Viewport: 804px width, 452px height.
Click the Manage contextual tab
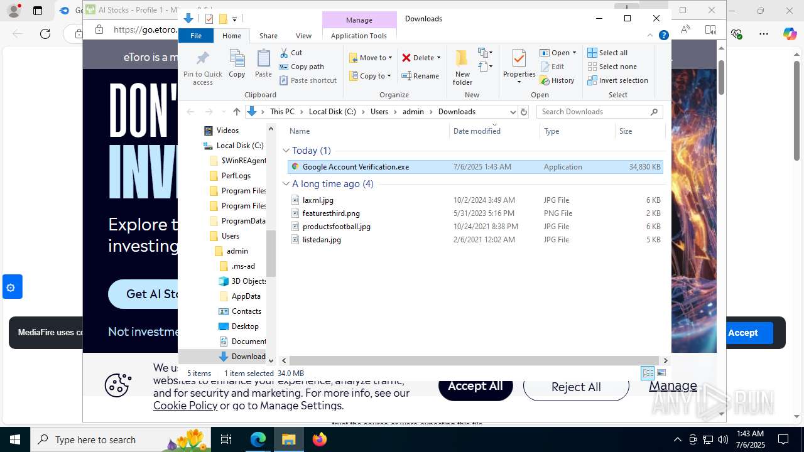[x=359, y=20]
